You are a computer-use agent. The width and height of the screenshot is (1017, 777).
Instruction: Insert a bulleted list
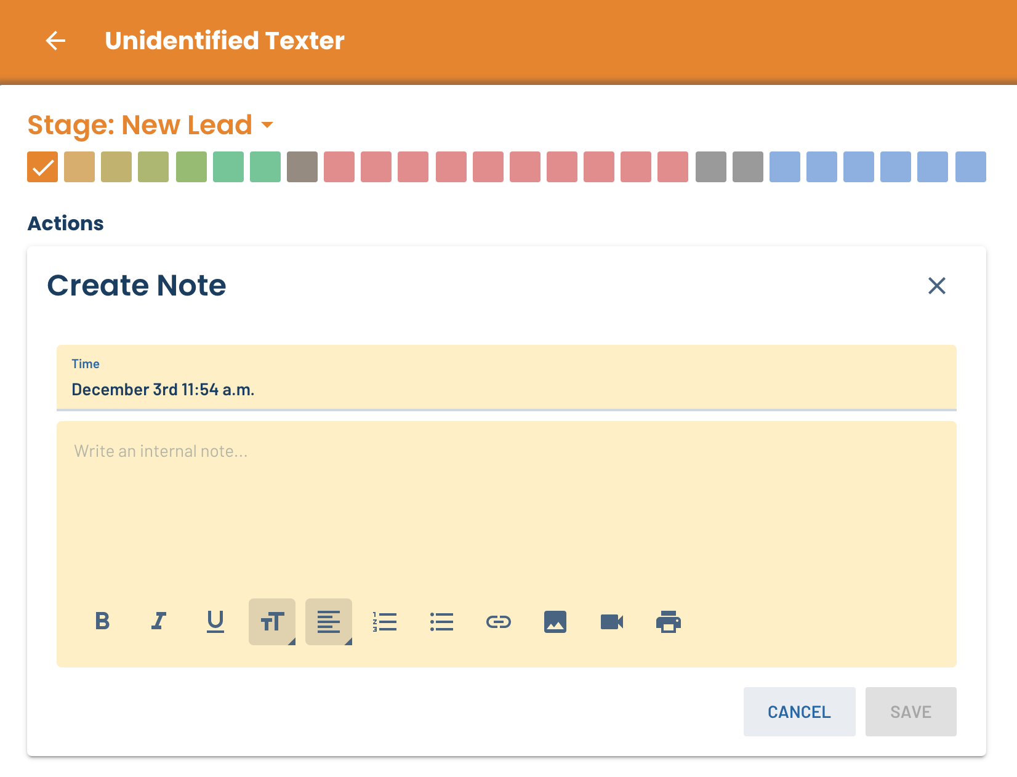pos(442,621)
